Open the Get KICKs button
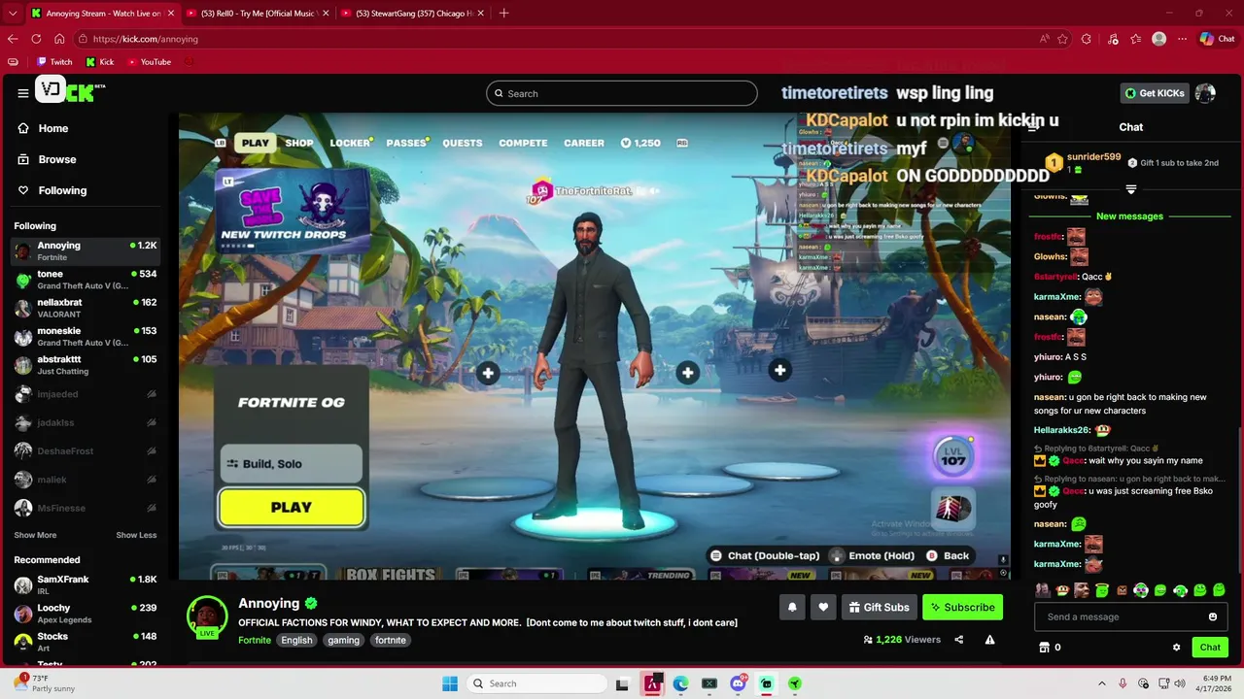This screenshot has height=699, width=1244. 1155,93
